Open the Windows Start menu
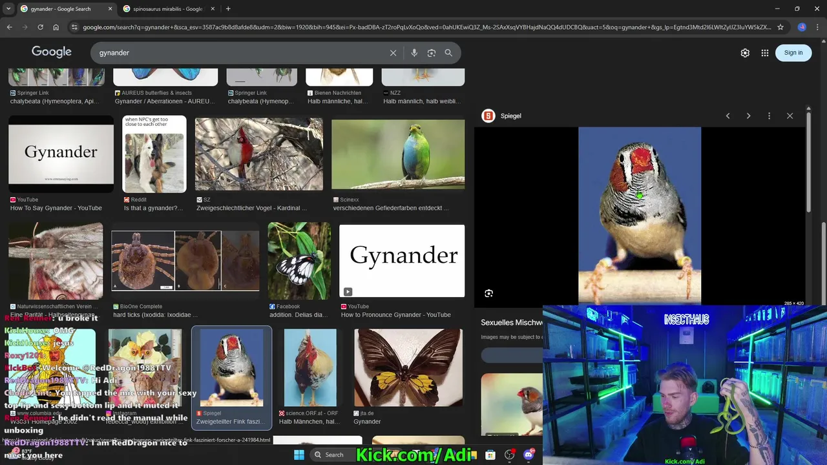This screenshot has width=827, height=465. [x=298, y=455]
